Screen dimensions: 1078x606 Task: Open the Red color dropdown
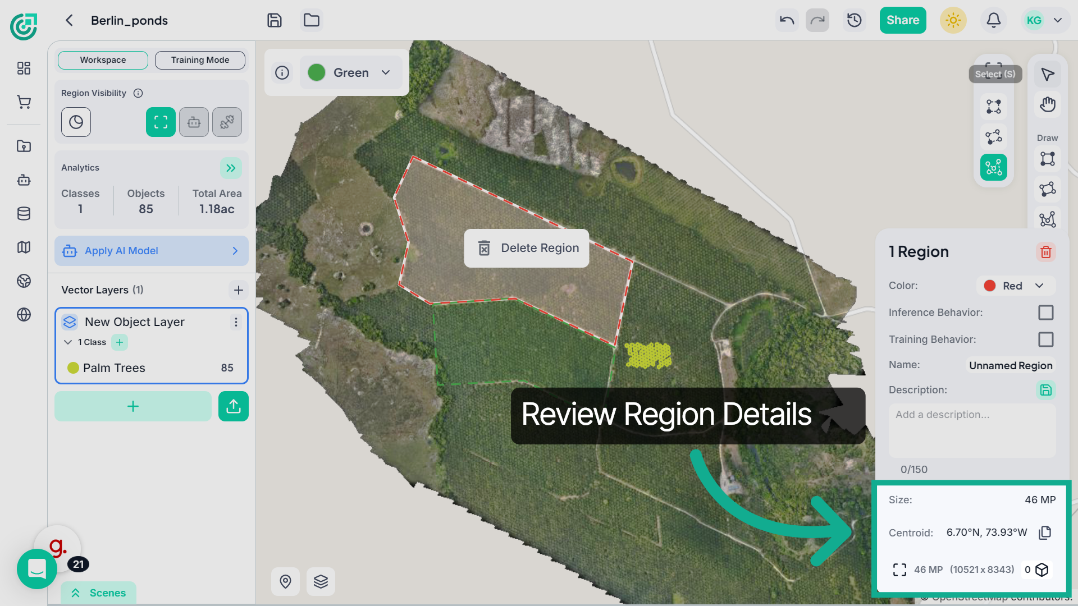coord(1016,286)
